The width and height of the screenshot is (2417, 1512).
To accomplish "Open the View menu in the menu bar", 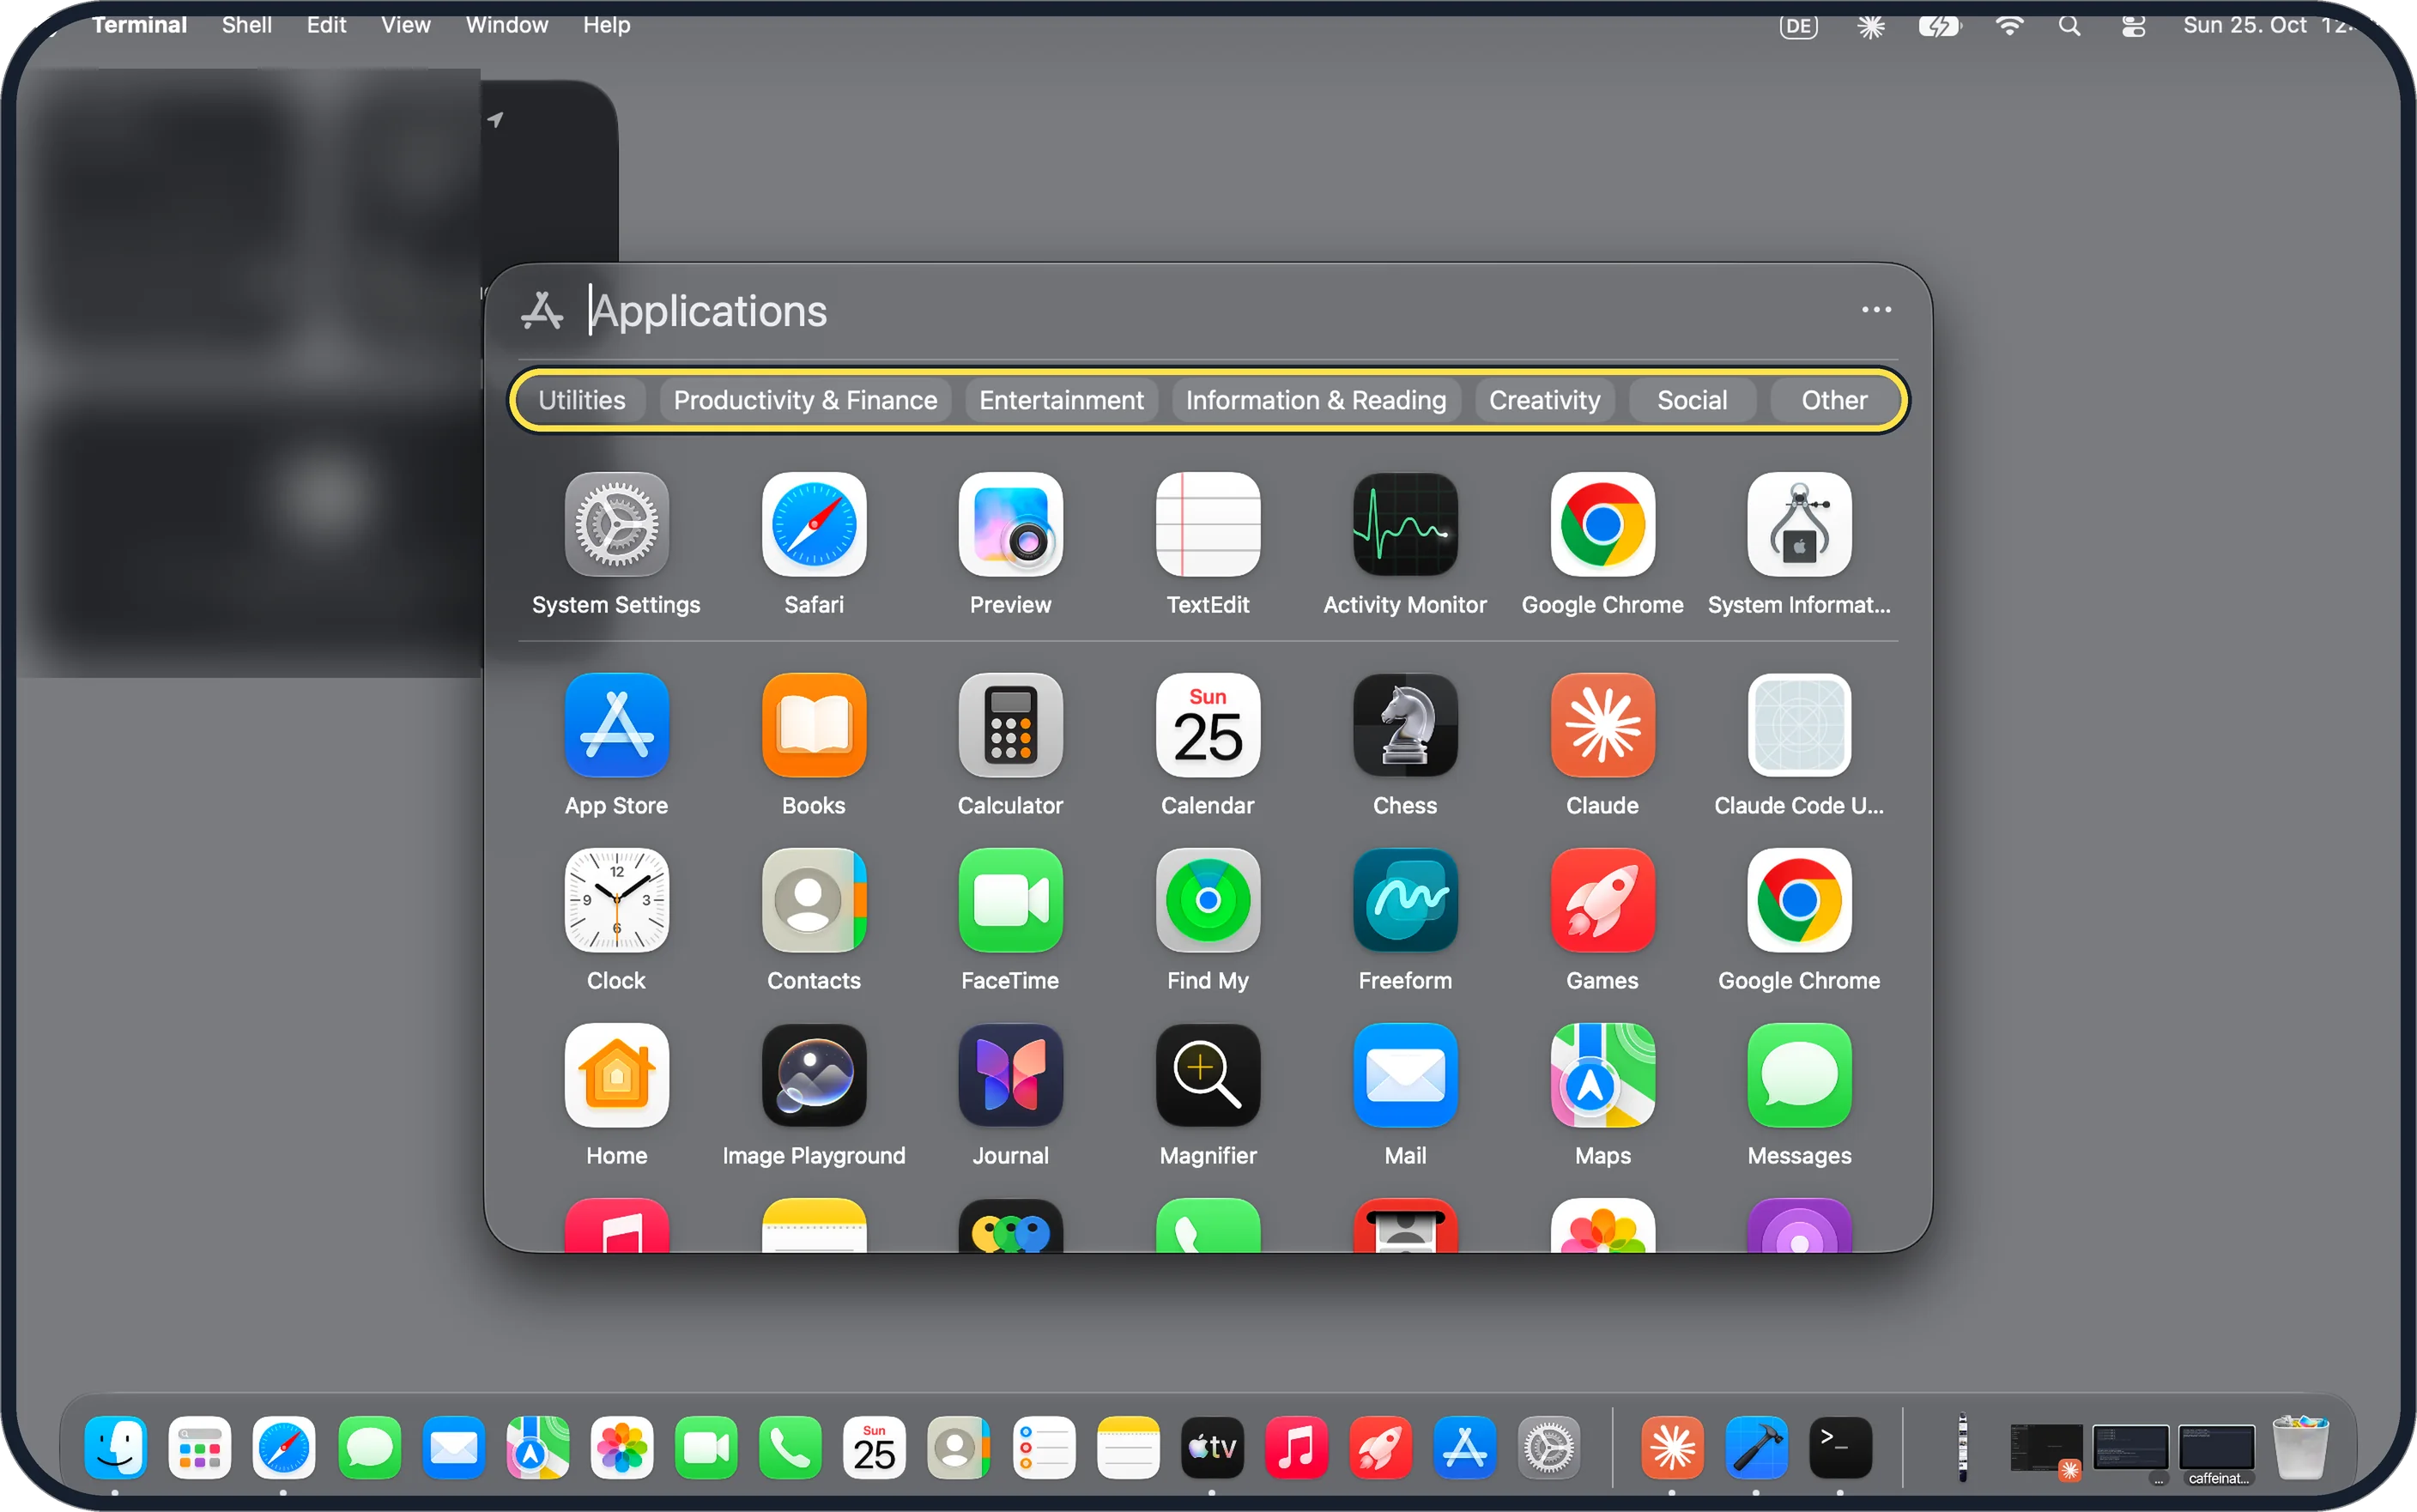I will [405, 25].
